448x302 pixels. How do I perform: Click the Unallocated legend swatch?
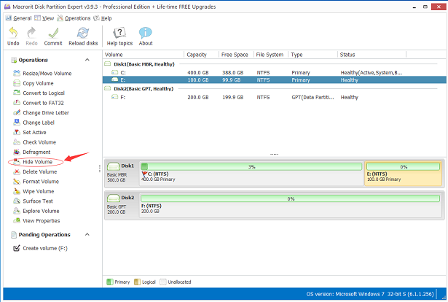coord(163,282)
